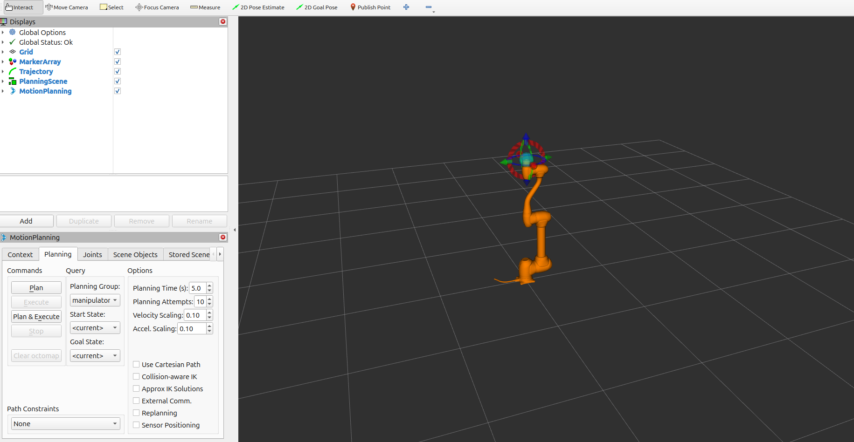The image size is (854, 442).
Task: Click the Plan & Execute button
Action: click(36, 317)
